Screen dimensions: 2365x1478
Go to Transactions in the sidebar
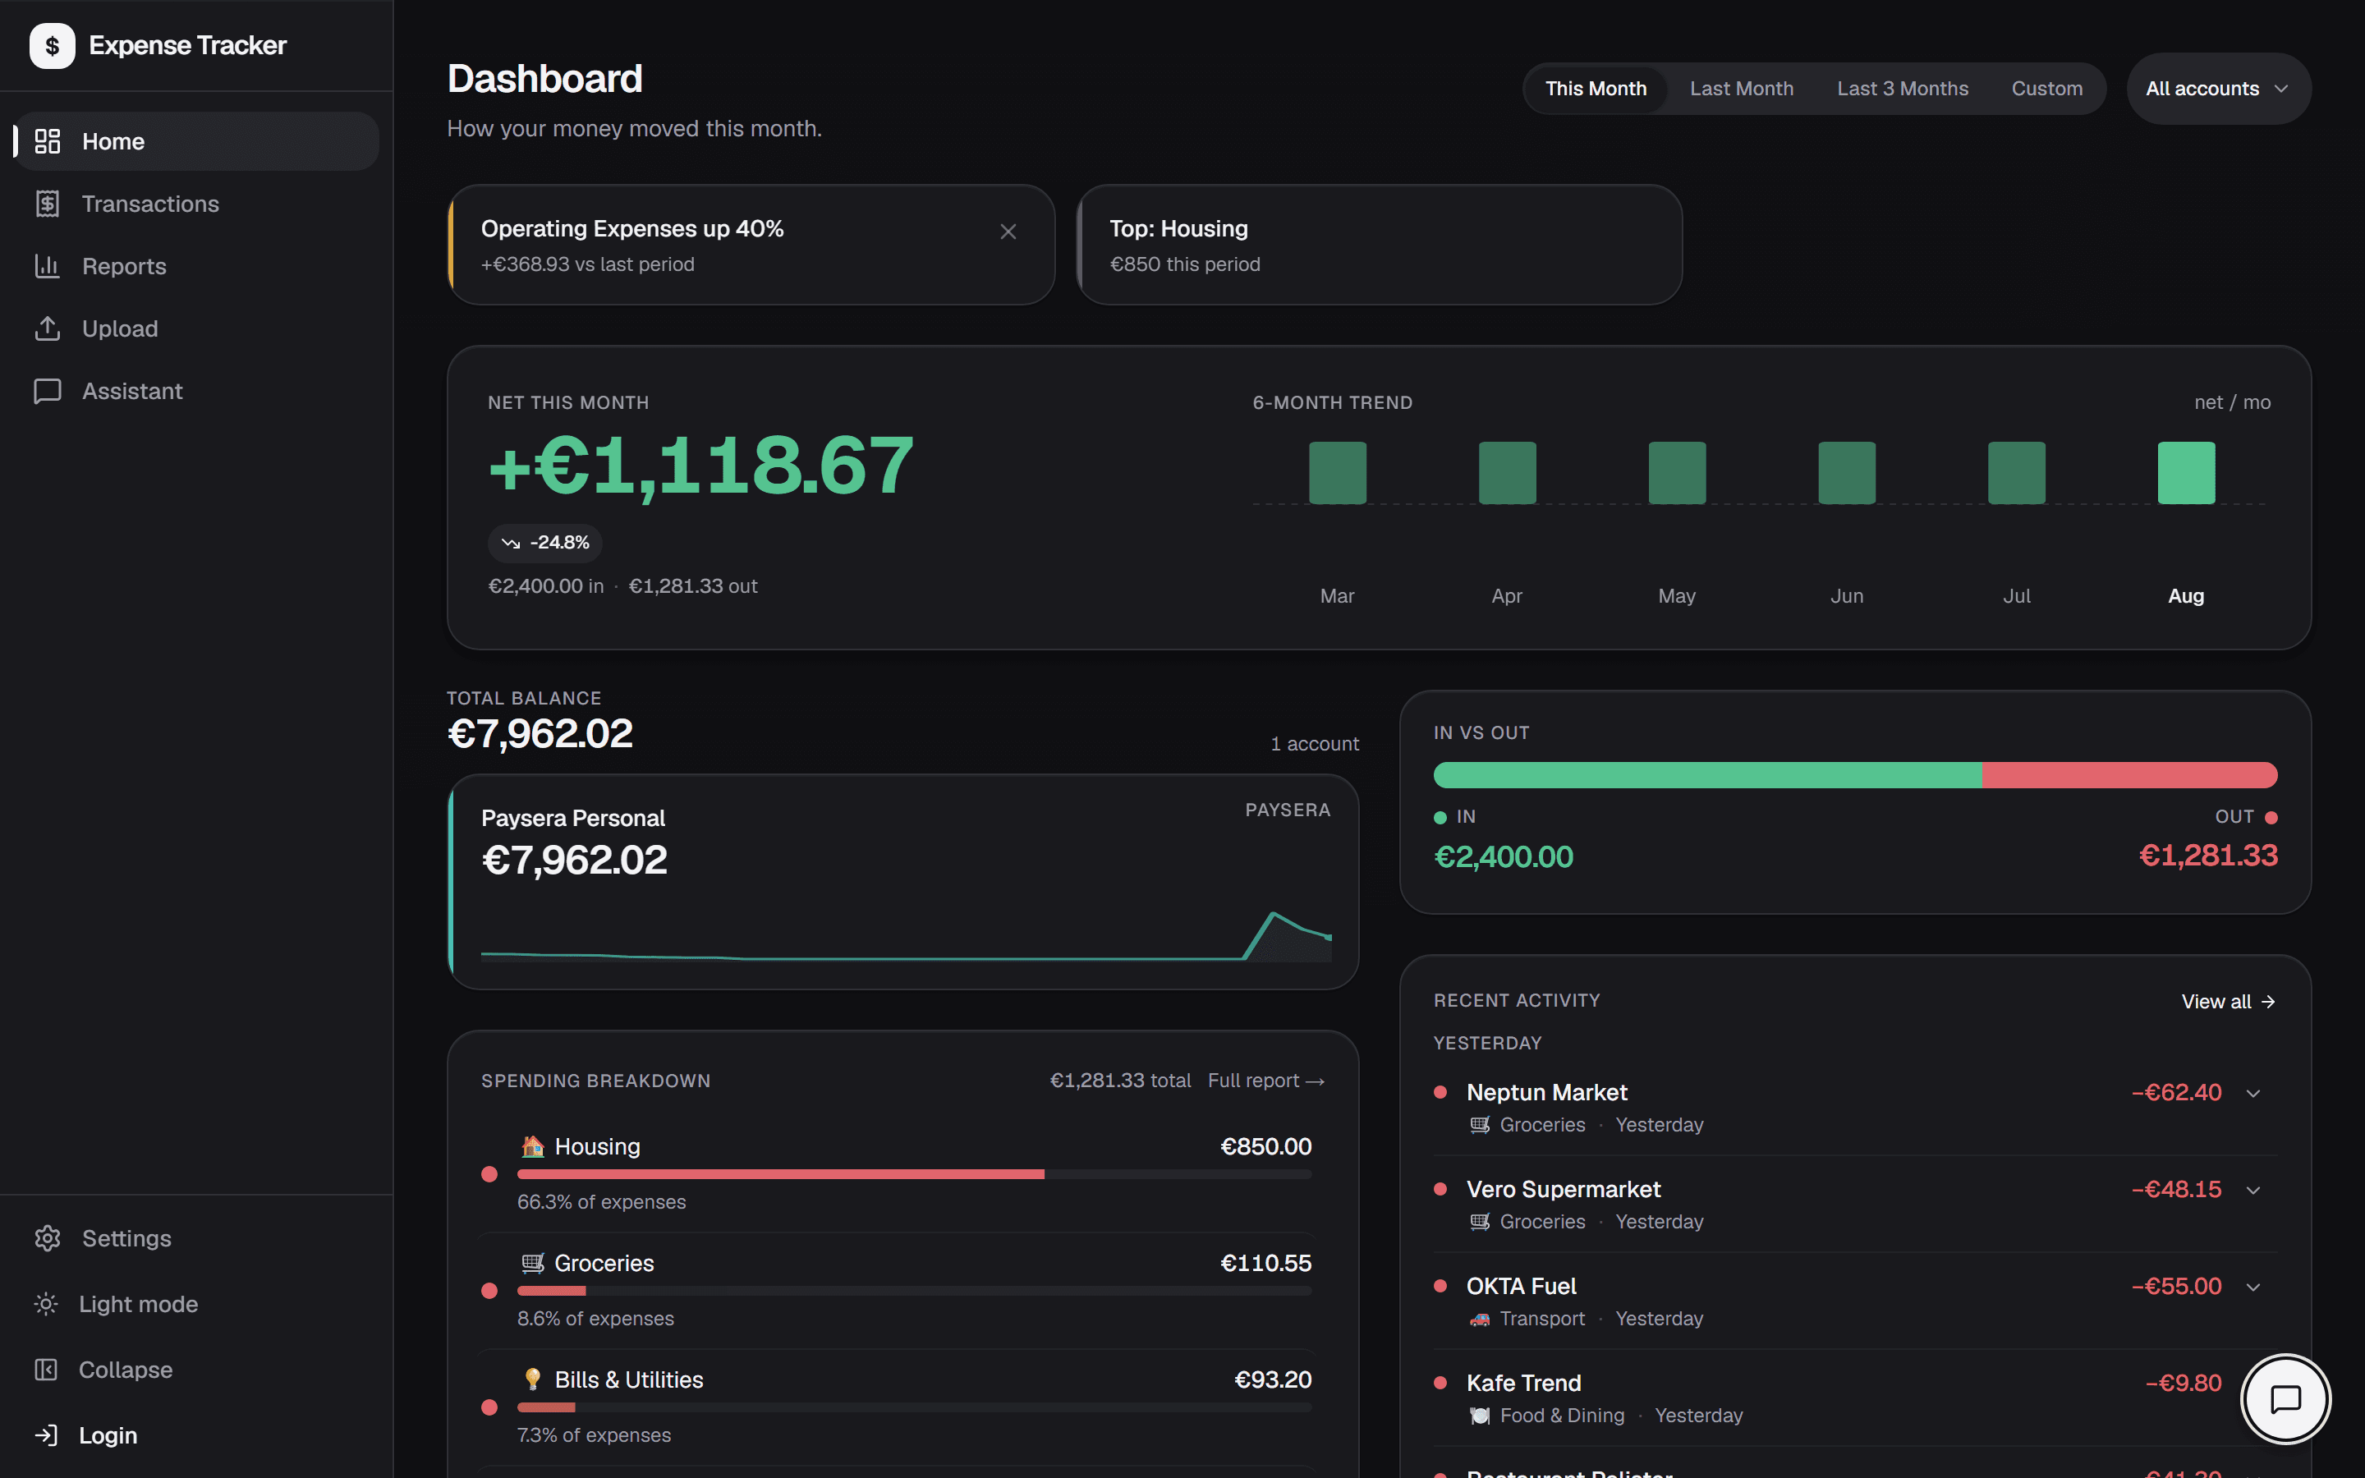[x=196, y=204]
